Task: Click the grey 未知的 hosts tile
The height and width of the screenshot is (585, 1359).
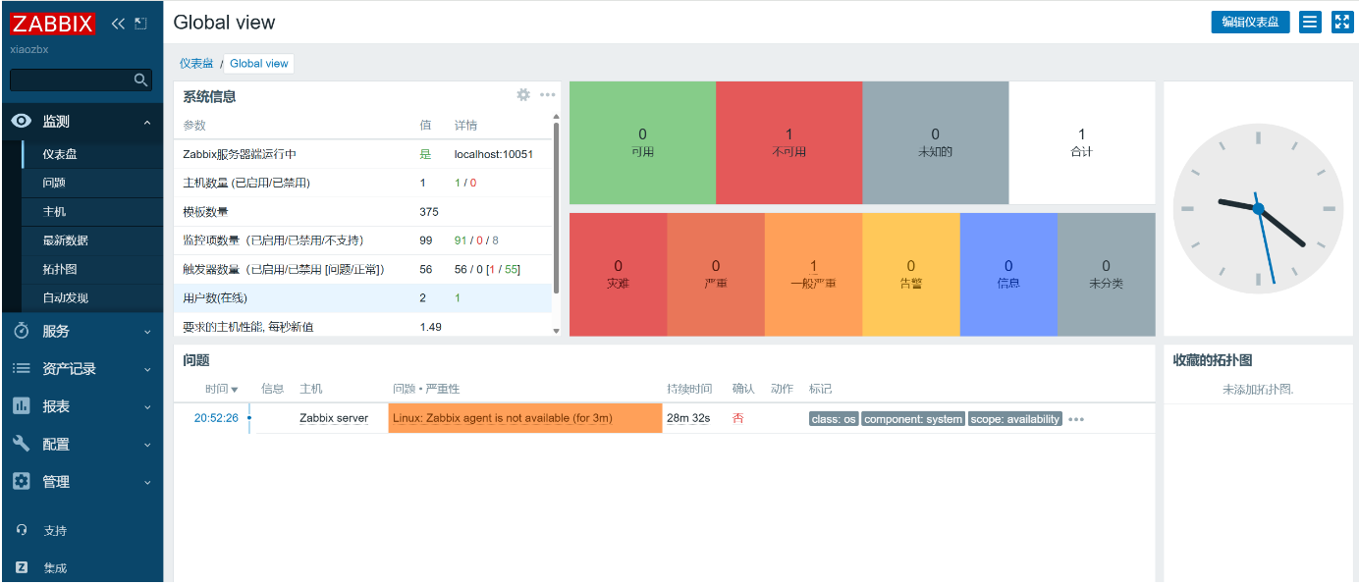Action: 935,142
